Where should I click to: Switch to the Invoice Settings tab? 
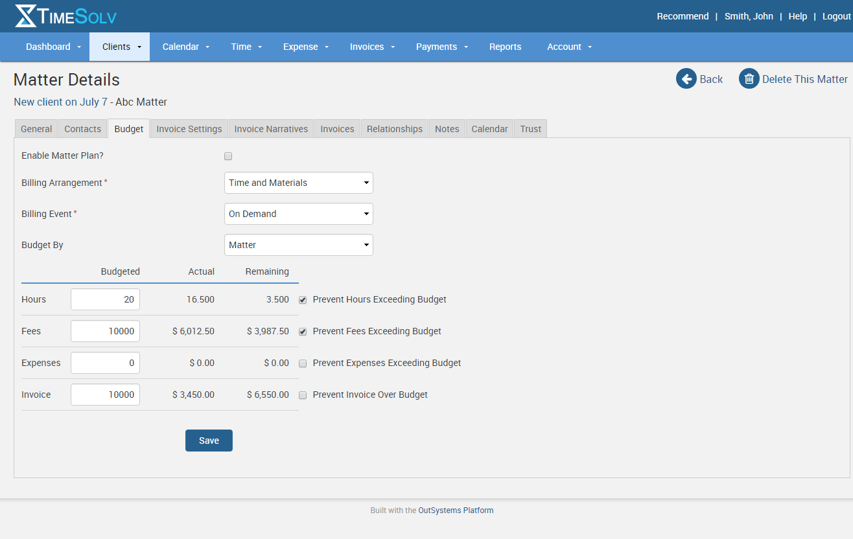tap(189, 129)
